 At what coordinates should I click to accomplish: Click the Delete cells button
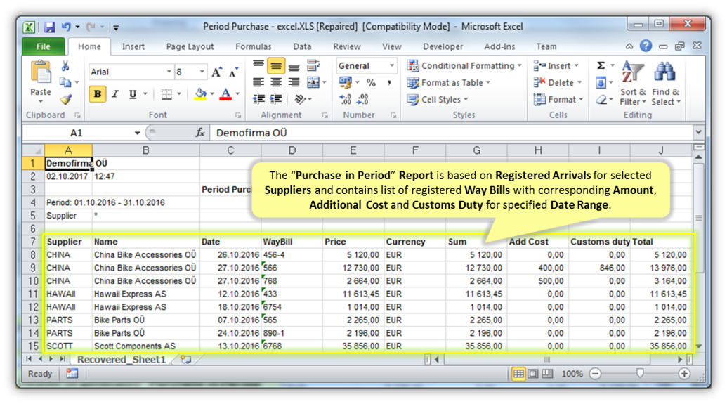(x=558, y=83)
